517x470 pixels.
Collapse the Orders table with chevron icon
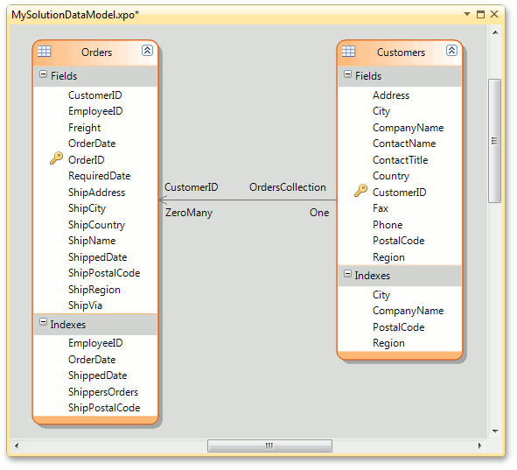point(147,51)
